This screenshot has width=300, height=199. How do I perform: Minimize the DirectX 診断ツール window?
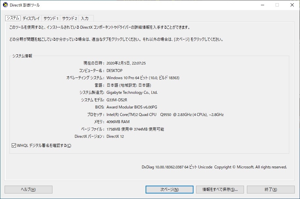(x=263, y=5)
